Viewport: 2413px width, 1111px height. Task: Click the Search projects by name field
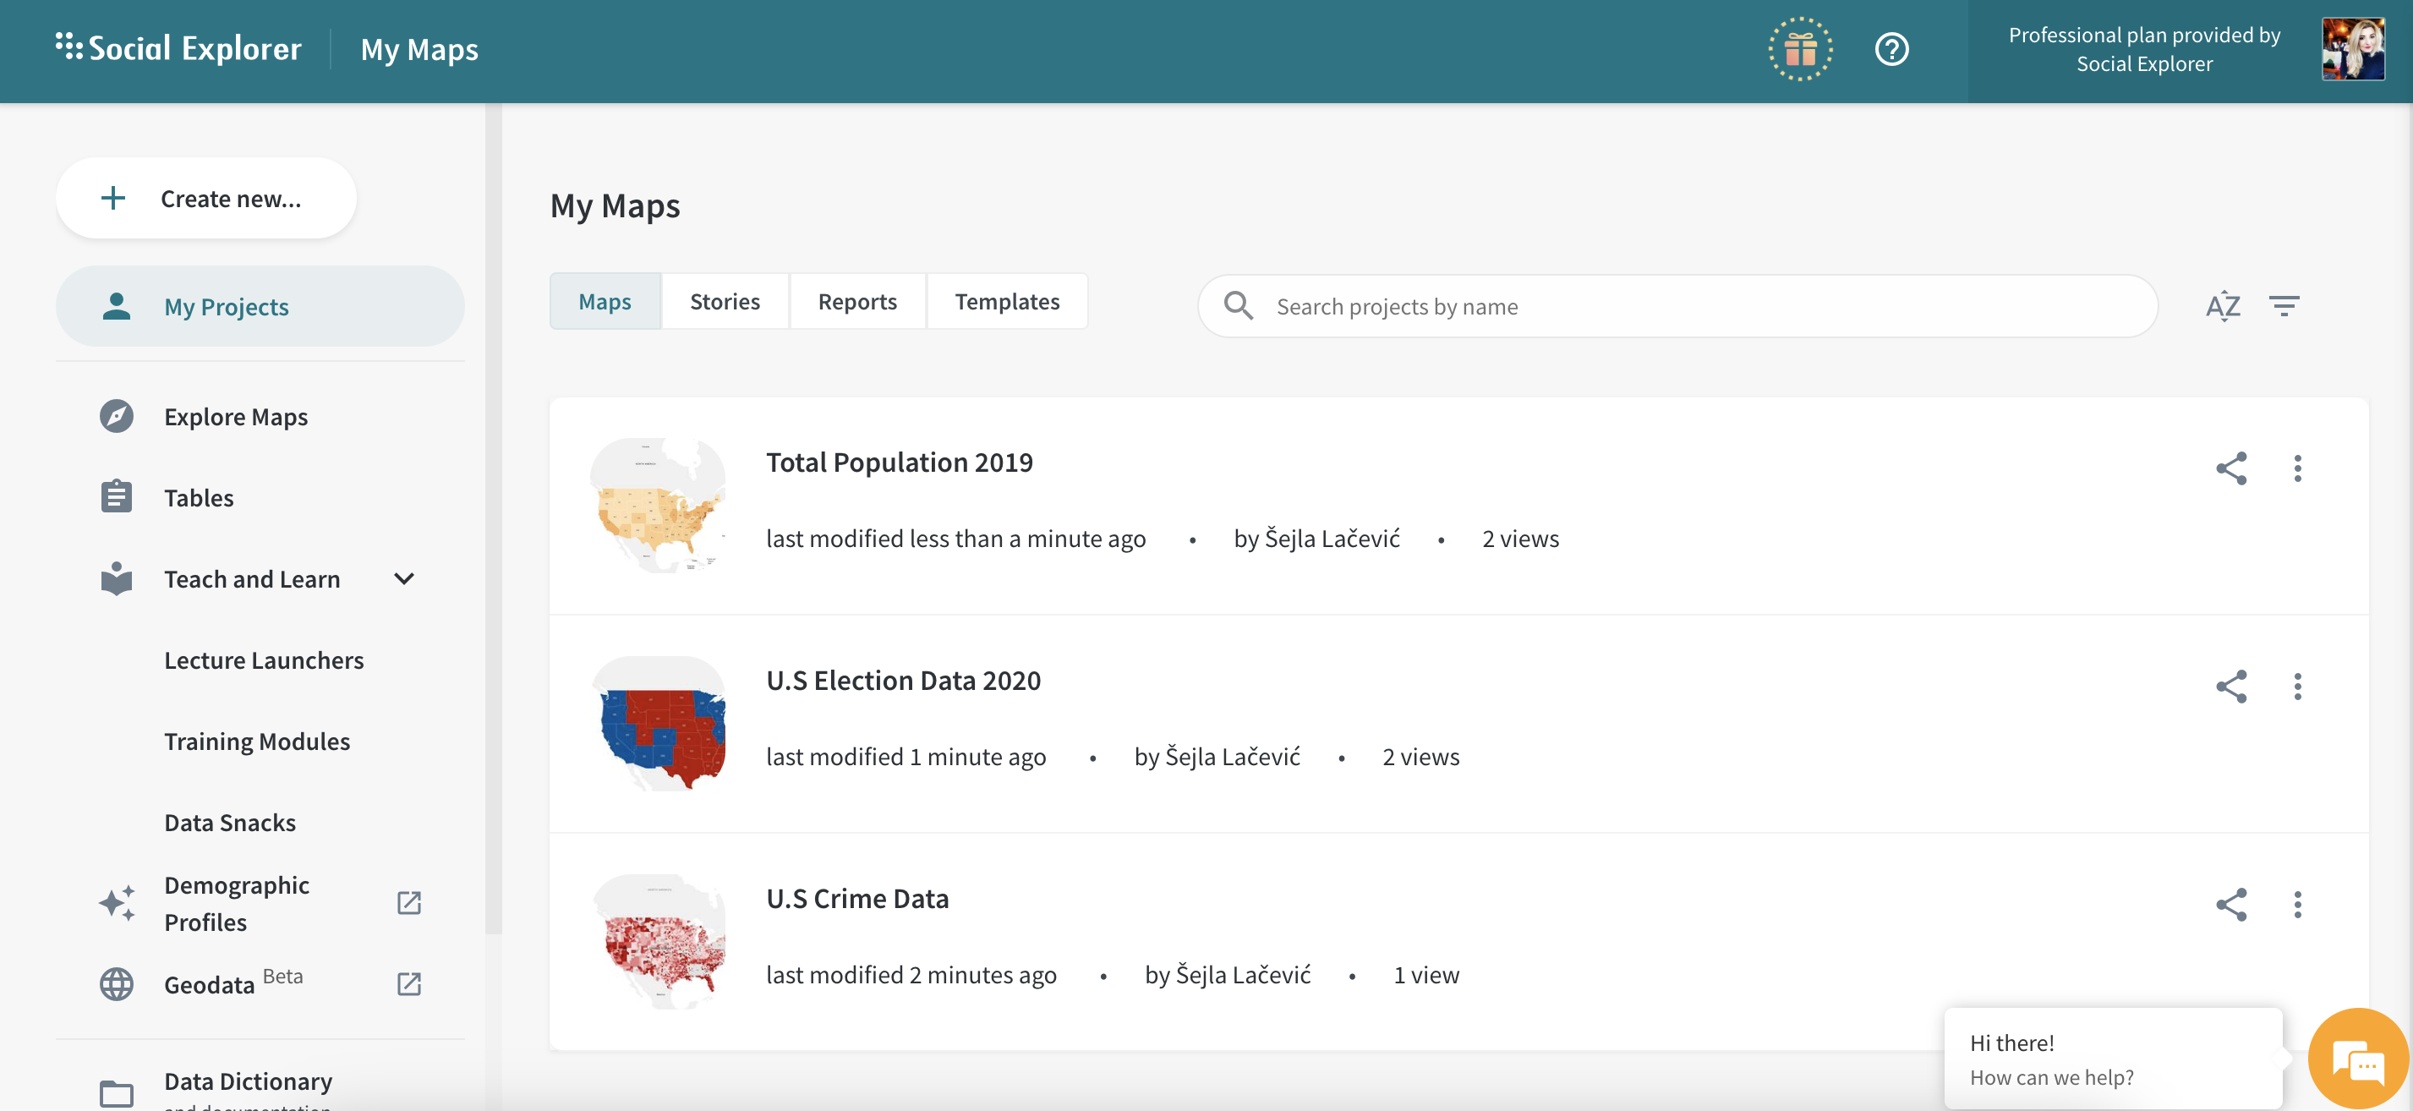(x=1677, y=306)
